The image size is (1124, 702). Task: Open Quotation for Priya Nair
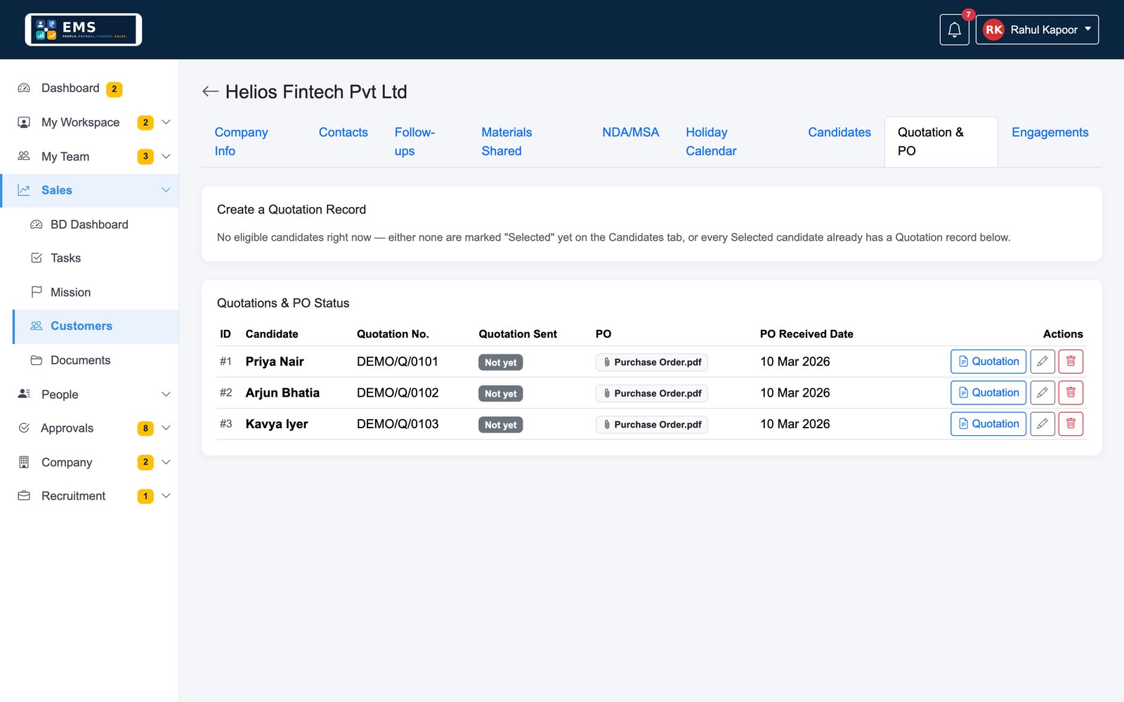988,362
